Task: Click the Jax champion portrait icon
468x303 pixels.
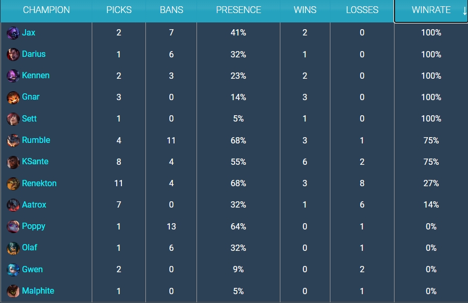Action: pyautogui.click(x=13, y=33)
